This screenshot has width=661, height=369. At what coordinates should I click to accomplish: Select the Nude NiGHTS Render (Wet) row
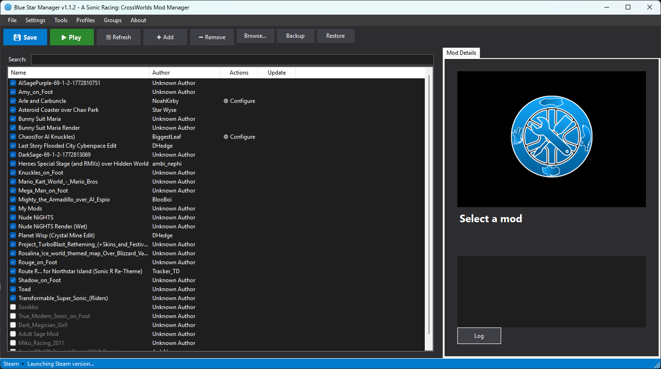216,226
